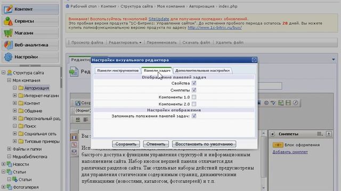Collapse the Моя компания tree node
This screenshot has width=341, height=191.
(9, 80)
